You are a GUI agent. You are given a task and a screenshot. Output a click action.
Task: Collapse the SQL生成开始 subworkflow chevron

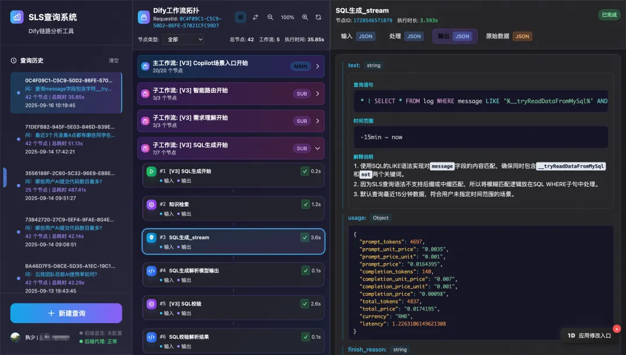pos(318,148)
